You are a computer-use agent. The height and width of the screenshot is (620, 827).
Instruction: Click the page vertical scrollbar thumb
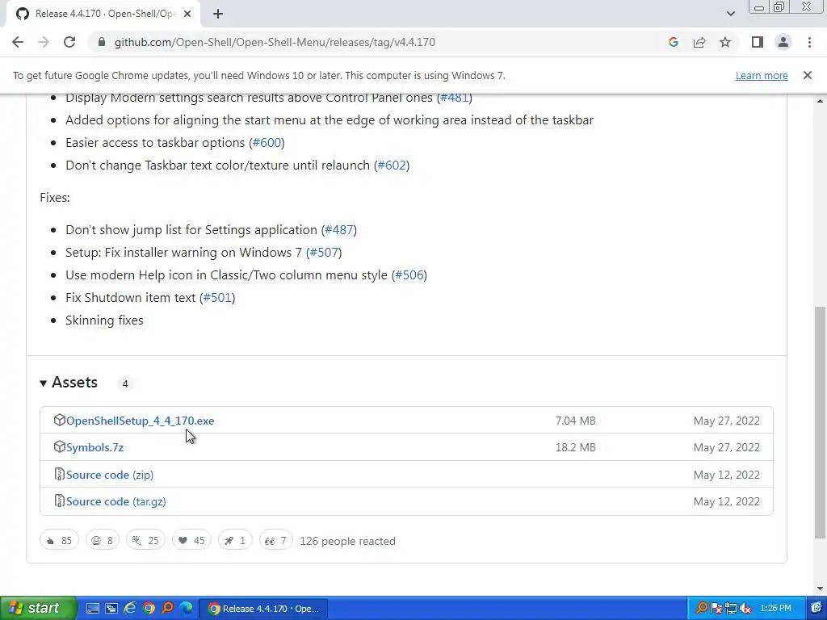821,421
